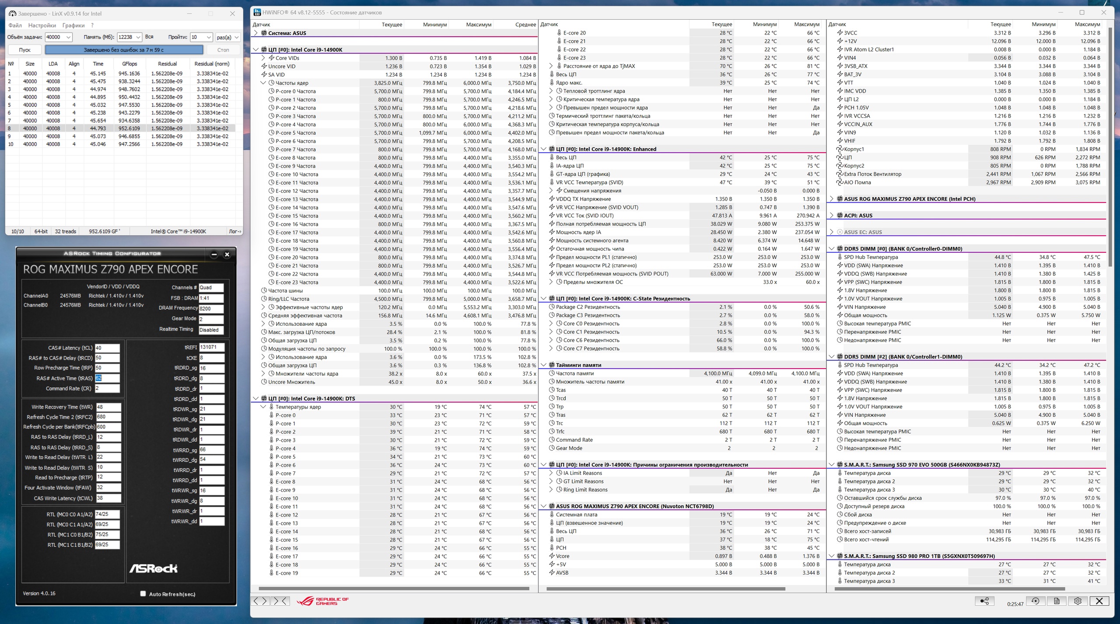
Task: Expand the Core VIDs tree node
Action: 263,58
